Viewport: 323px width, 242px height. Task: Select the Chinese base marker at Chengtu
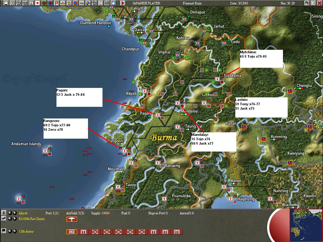290,91
